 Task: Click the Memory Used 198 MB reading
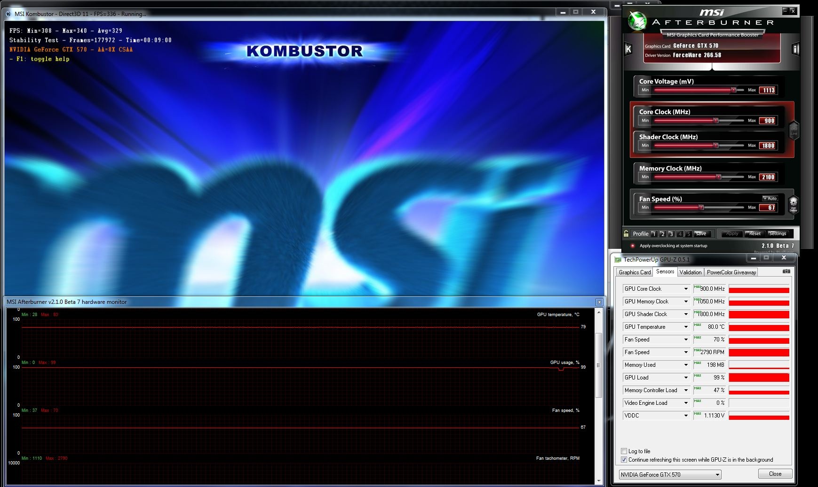click(x=710, y=365)
